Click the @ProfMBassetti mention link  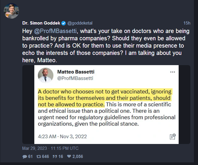click(x=55, y=31)
